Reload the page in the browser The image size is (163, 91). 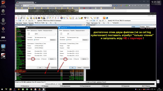pos(110,6)
